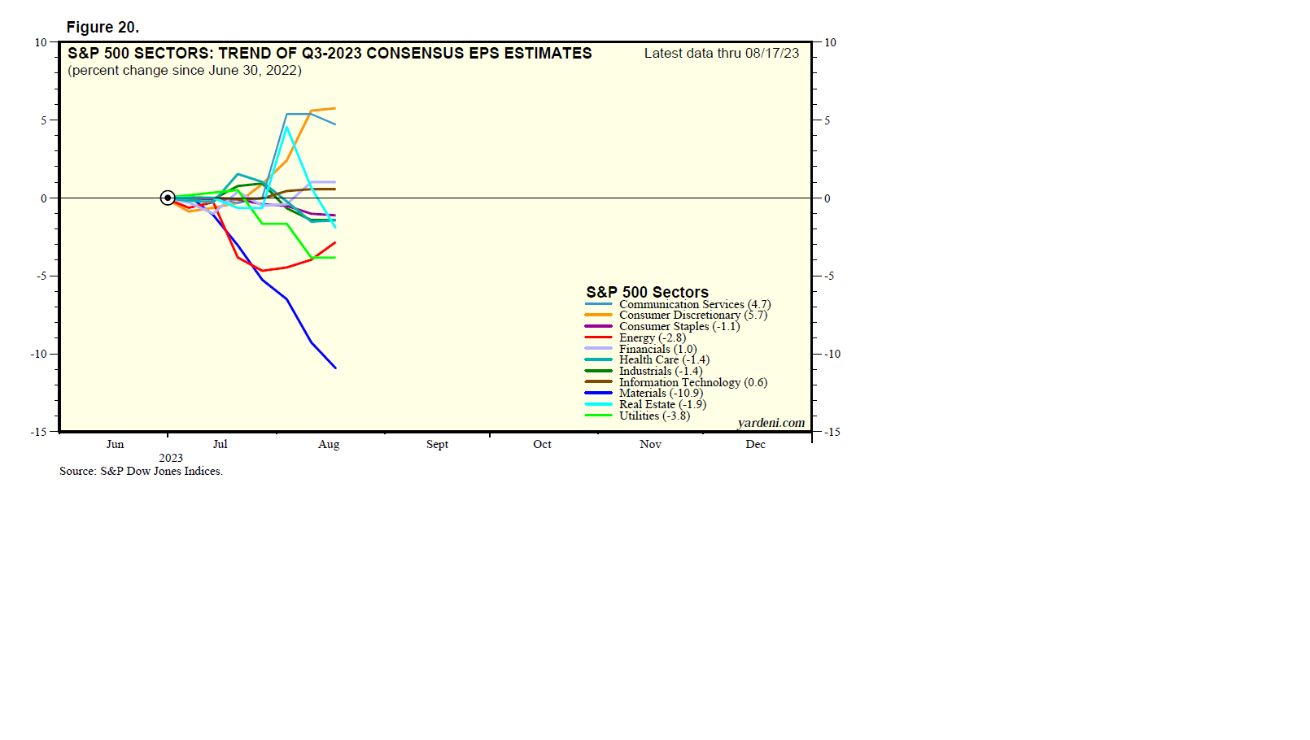Click the 'Source: S&P Dow Jones Indices' text

click(x=141, y=471)
